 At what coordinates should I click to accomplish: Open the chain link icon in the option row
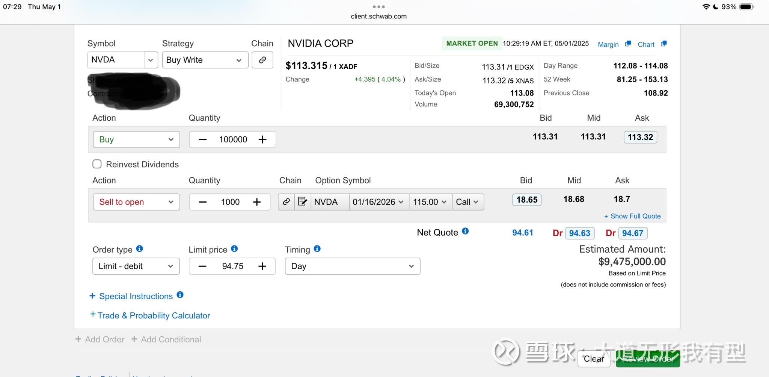tap(286, 202)
